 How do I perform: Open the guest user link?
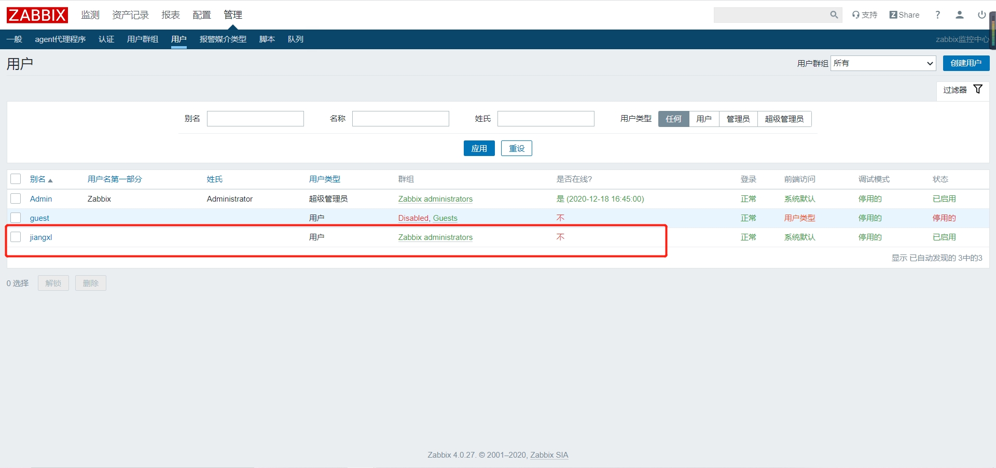39,218
